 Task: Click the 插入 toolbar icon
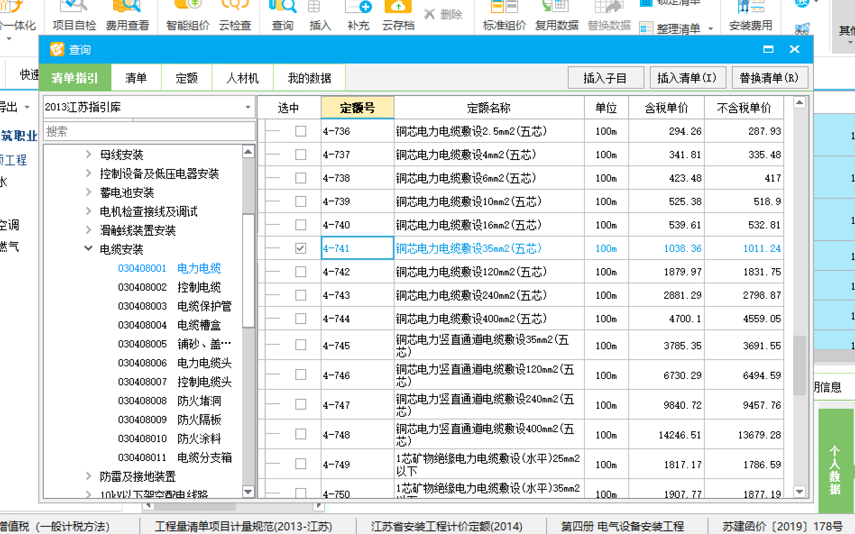click(320, 16)
